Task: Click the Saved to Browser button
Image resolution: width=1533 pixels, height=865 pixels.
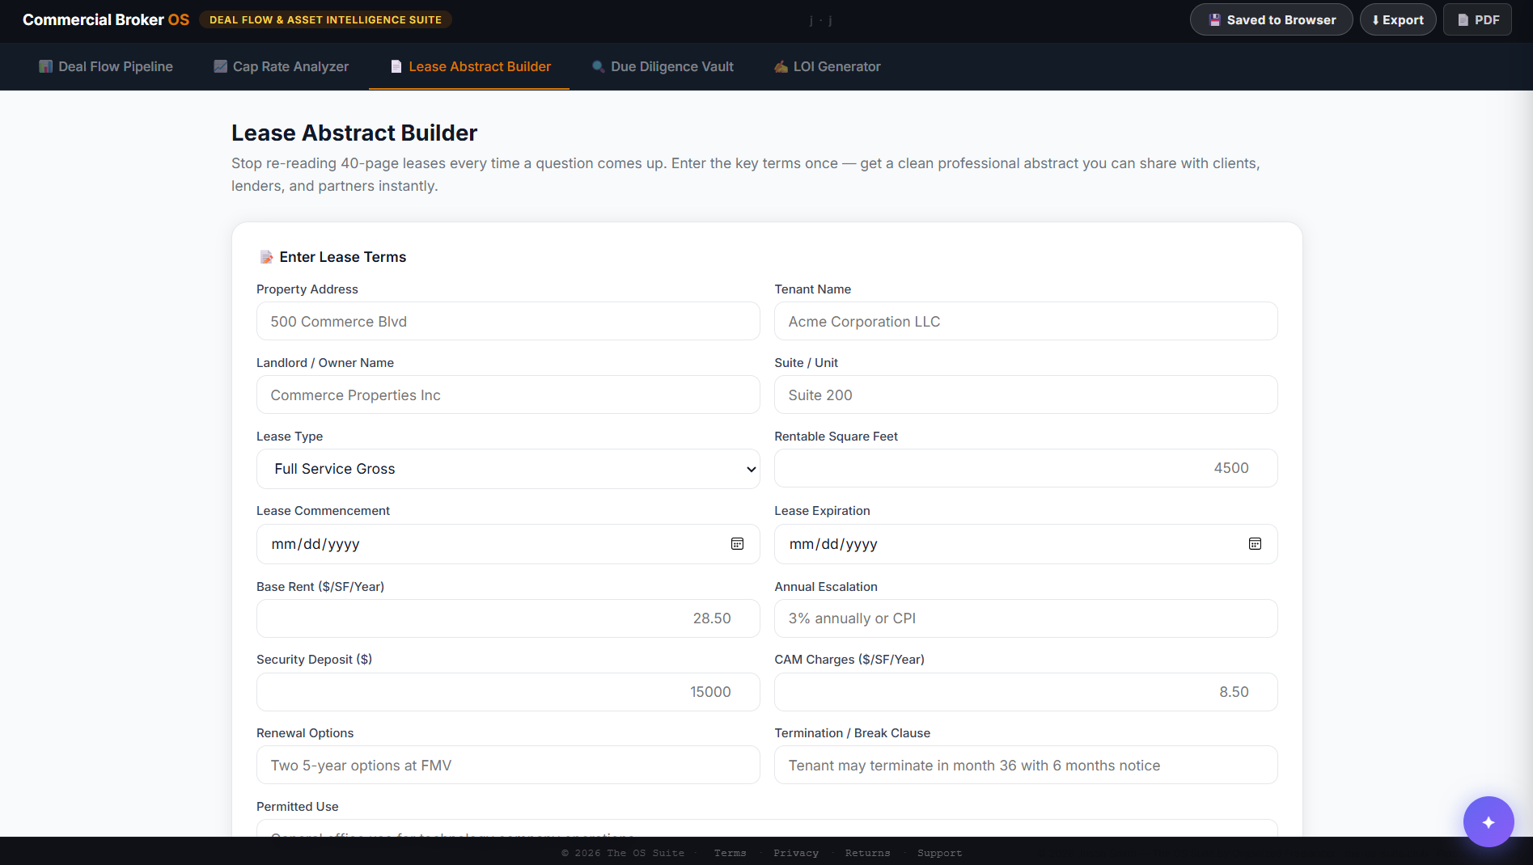Action: pos(1271,19)
